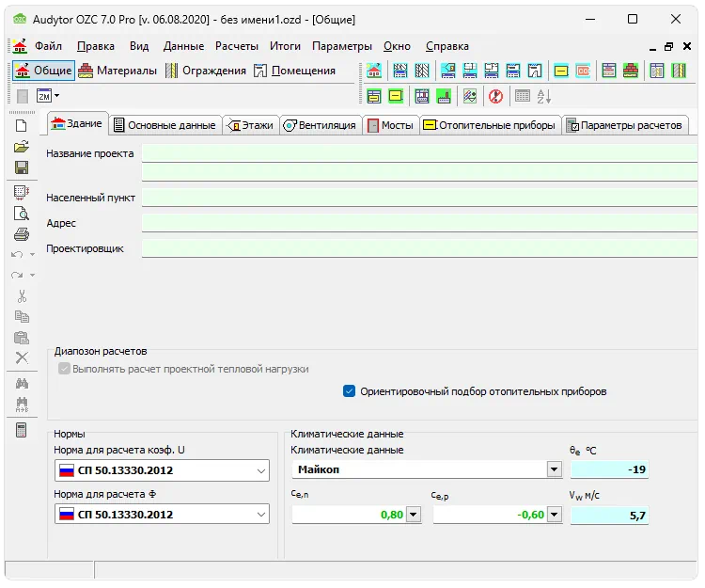This screenshot has width=705, height=588.
Task: Click the house general-data toolbar icon
Action: coord(374,71)
